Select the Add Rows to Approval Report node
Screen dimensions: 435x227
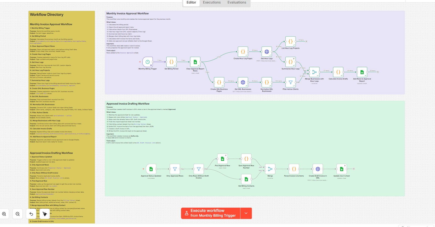(x=362, y=72)
